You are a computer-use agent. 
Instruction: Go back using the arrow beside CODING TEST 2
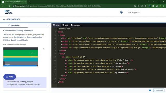point(4,20)
